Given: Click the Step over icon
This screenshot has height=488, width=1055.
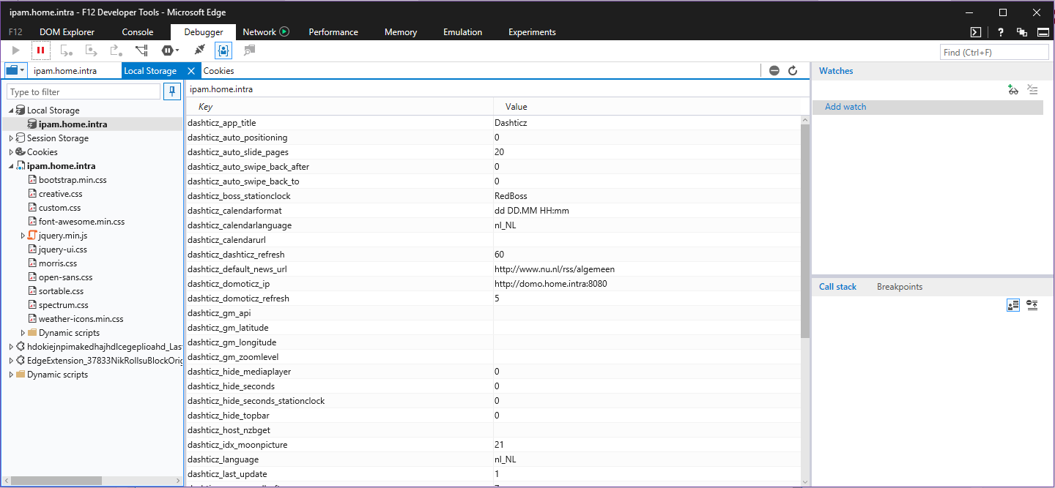Looking at the screenshot, I should pos(92,50).
